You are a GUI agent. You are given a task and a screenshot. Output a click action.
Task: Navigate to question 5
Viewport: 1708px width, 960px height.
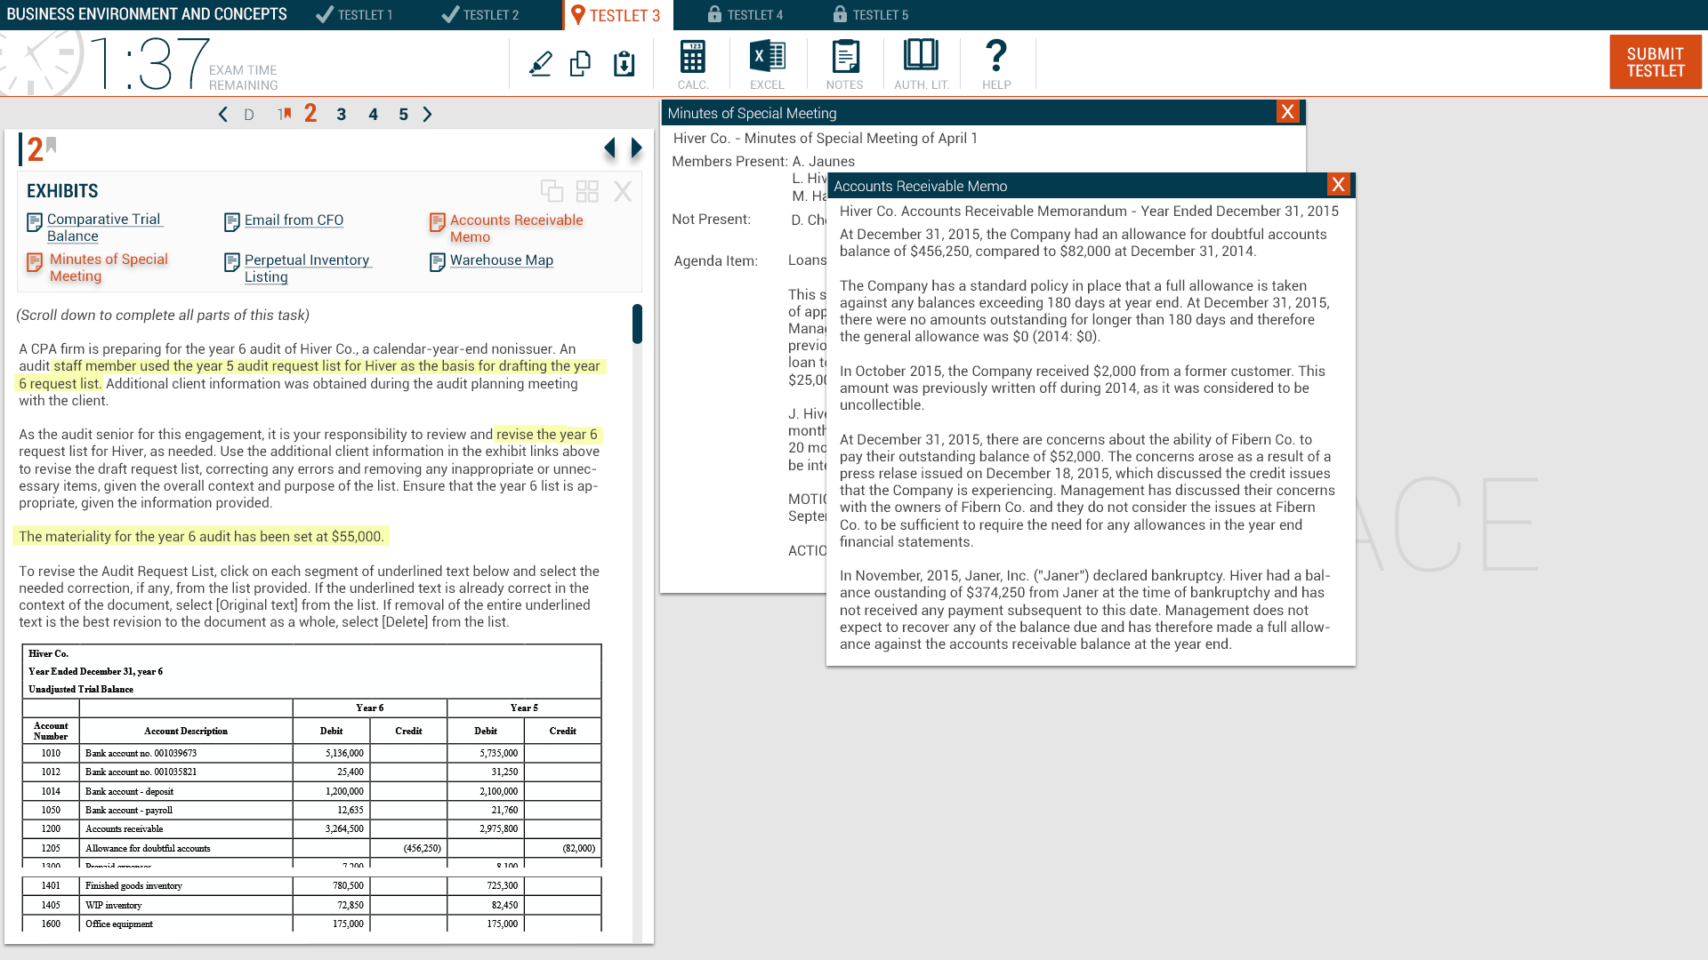pos(404,114)
